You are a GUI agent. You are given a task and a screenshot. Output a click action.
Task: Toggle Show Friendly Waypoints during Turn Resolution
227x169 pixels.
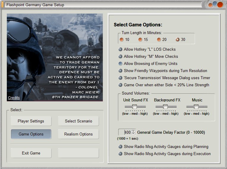tap(120, 71)
